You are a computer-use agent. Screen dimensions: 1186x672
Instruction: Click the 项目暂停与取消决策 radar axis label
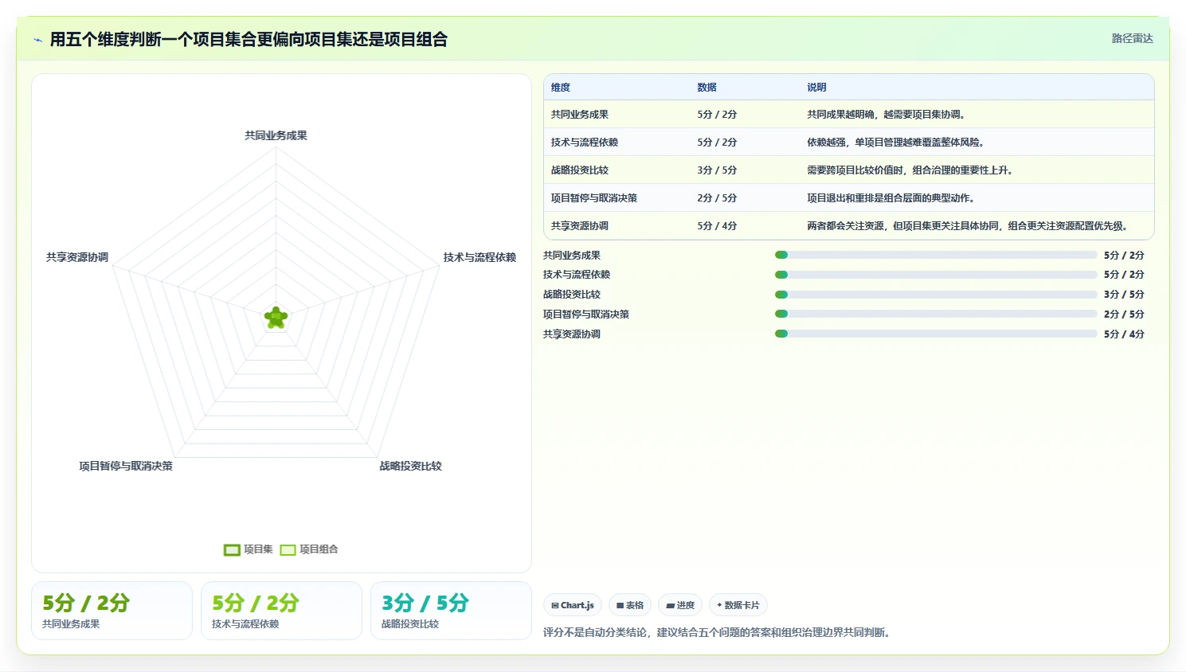[126, 466]
